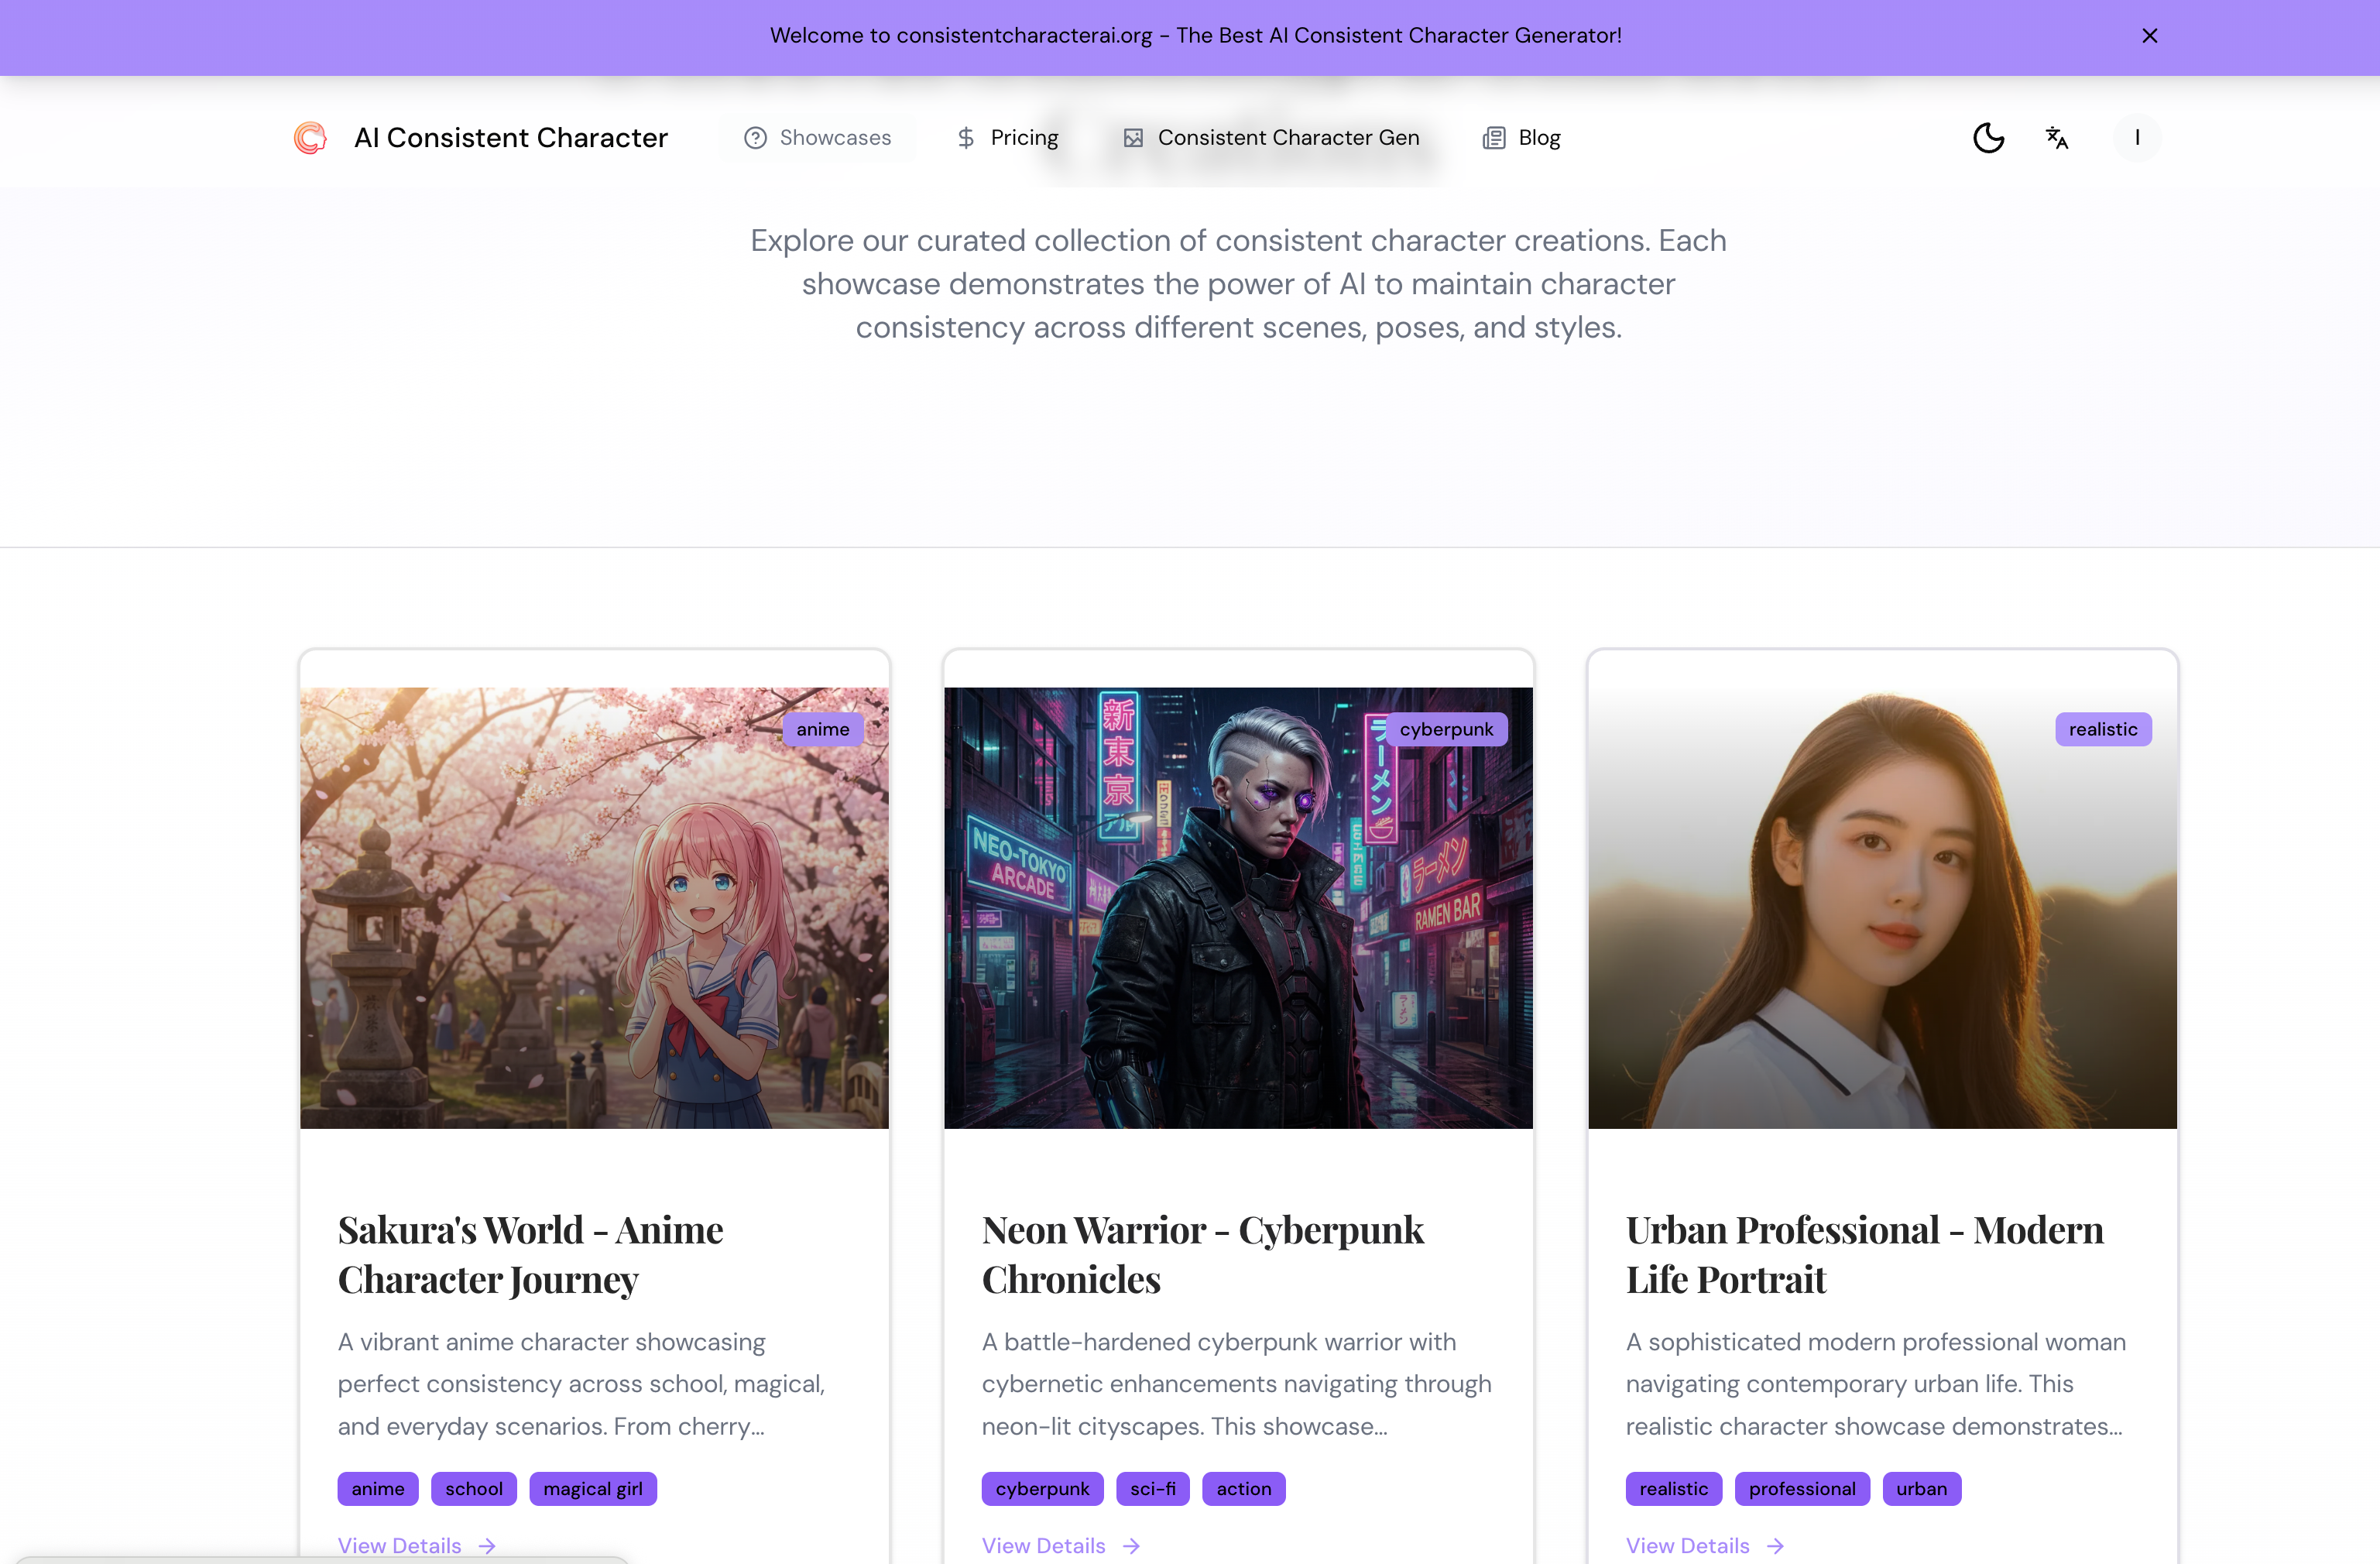Toggle dark mode with the moon icon
The height and width of the screenshot is (1564, 2380).
1988,138
